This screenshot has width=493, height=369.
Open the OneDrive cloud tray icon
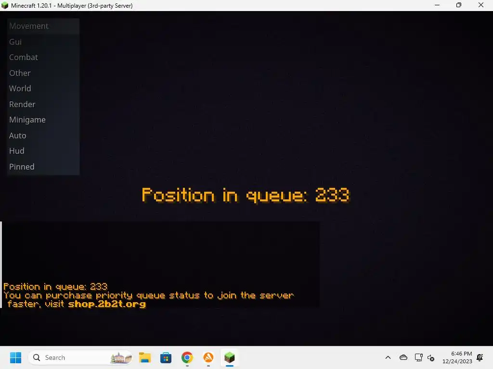click(x=403, y=357)
